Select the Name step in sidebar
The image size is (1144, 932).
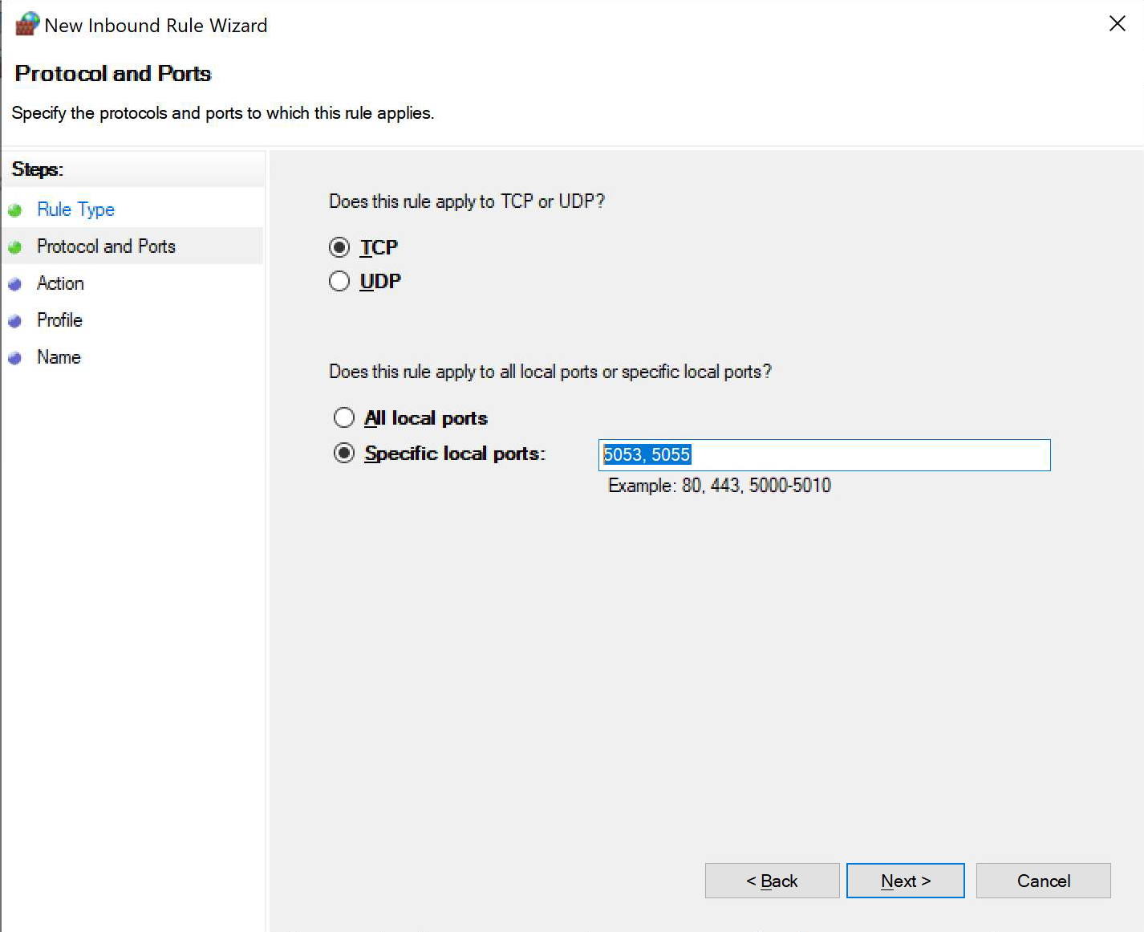(59, 357)
